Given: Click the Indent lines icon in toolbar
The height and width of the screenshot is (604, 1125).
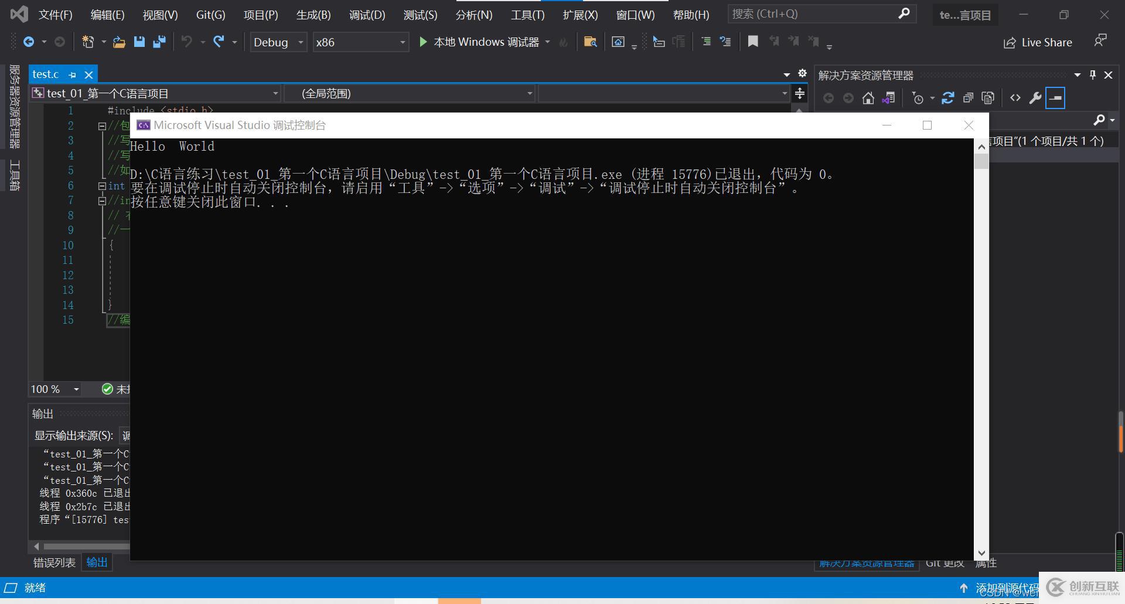Looking at the screenshot, I should point(706,42).
